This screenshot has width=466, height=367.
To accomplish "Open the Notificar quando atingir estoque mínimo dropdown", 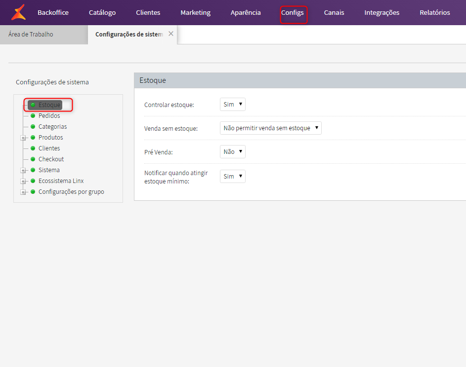I will (233, 176).
